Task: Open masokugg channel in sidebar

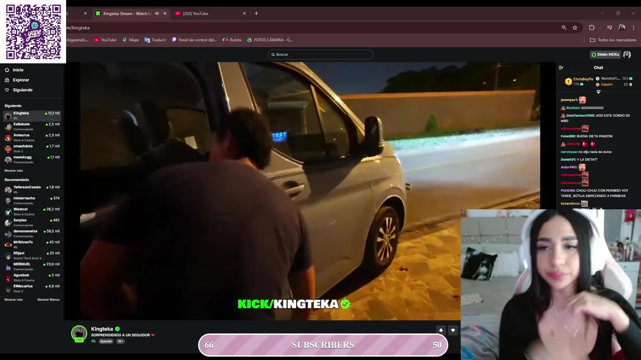Action: (x=32, y=159)
